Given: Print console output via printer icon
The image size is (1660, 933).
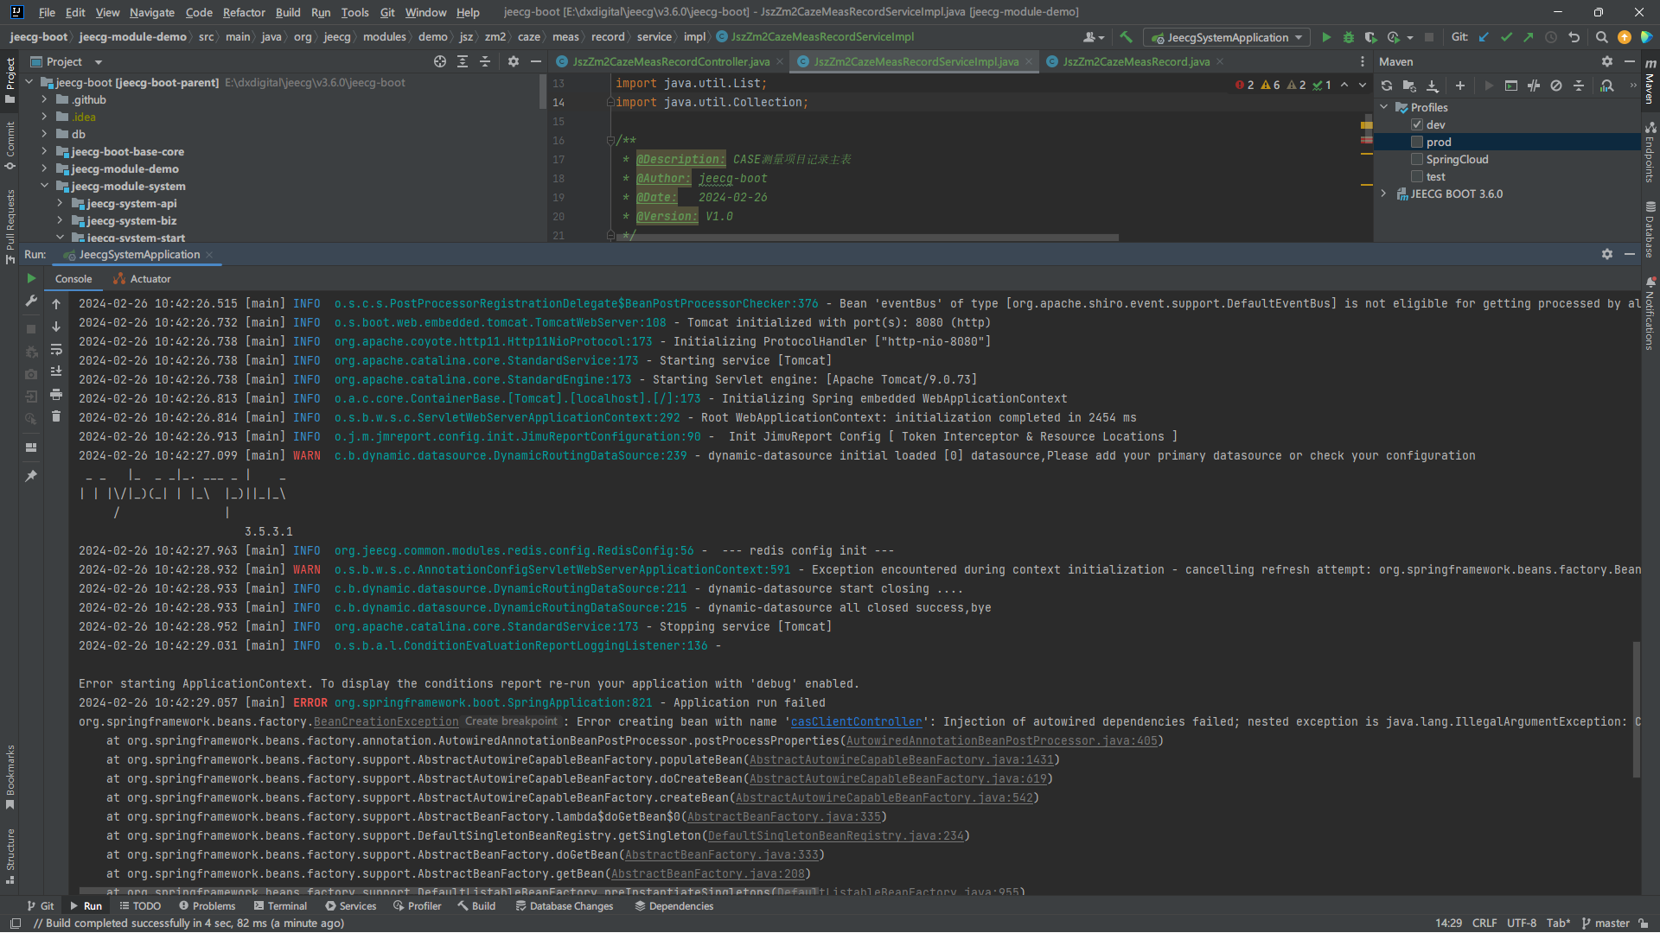Looking at the screenshot, I should pyautogui.click(x=56, y=394).
